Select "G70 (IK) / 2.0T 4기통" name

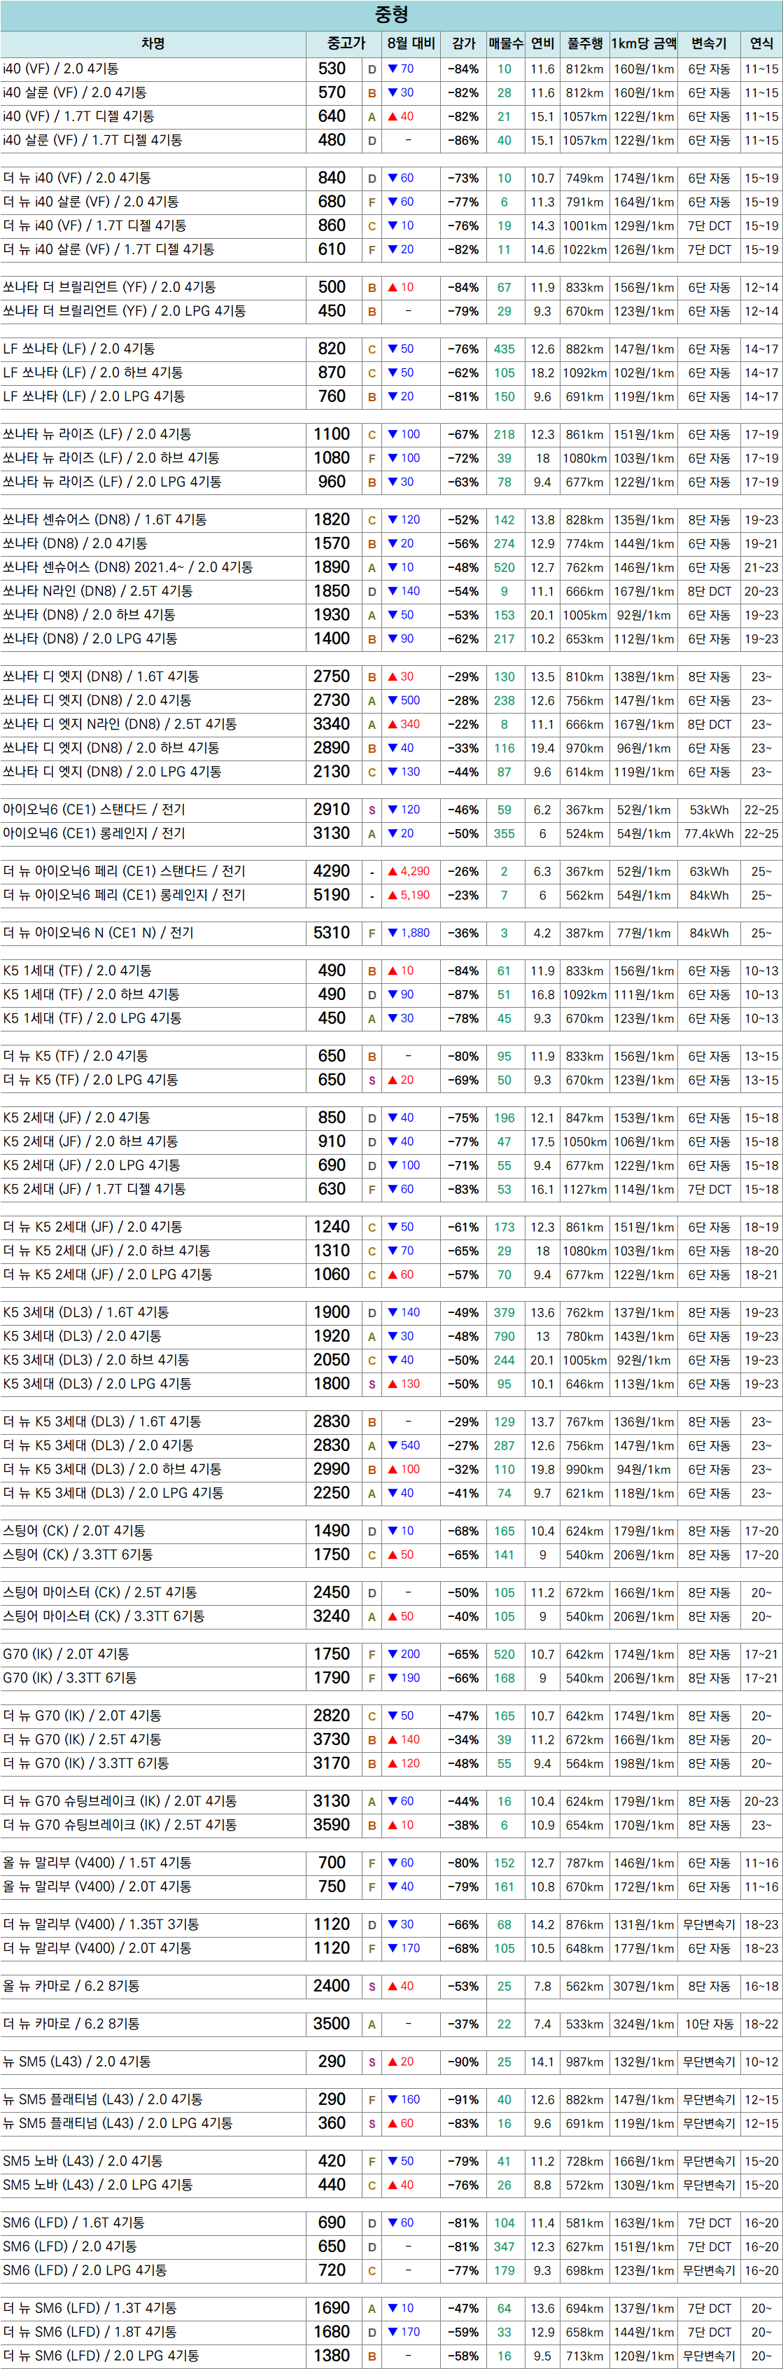coord(65,1655)
